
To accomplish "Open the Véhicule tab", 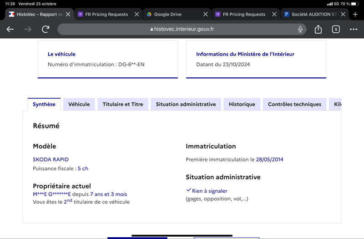I will pyautogui.click(x=79, y=104).
